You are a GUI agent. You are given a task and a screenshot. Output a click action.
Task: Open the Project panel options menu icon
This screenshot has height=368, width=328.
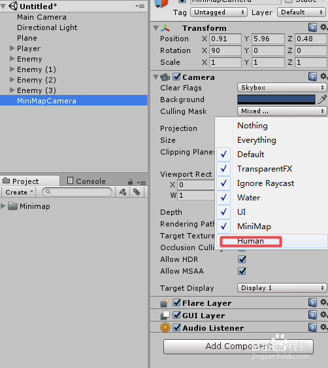[x=141, y=182]
